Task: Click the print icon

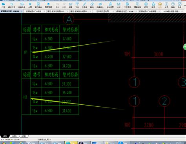Action: click(146, 5)
